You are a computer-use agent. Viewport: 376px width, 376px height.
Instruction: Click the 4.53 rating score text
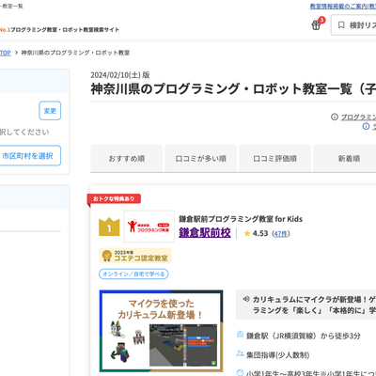coord(260,233)
